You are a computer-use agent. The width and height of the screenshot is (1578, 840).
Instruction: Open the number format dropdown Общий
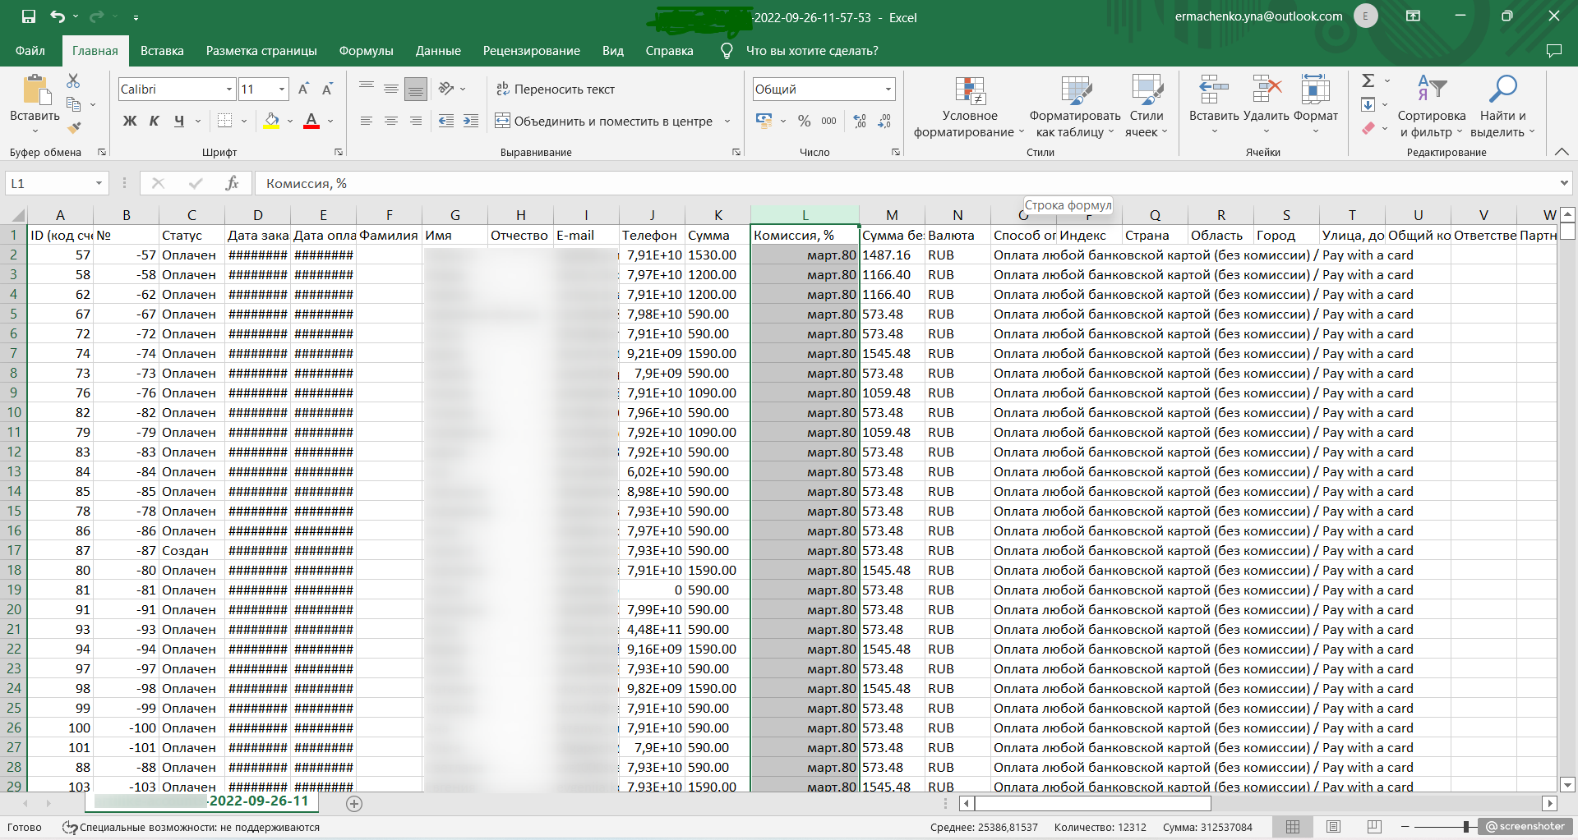click(x=888, y=89)
